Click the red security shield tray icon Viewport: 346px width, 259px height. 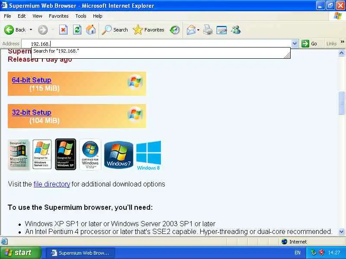pyautogui.click(x=321, y=253)
